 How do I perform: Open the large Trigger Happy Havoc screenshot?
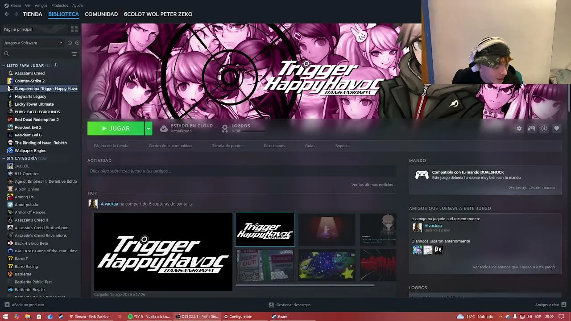[163, 252]
